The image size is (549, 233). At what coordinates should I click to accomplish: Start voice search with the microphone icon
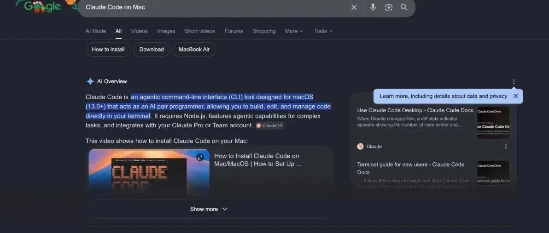click(373, 7)
